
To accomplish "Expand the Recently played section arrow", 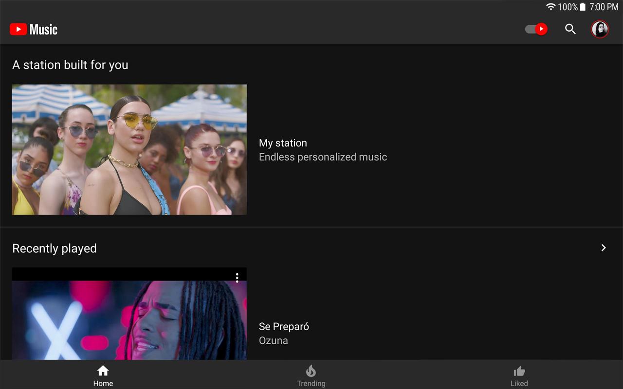I will tap(604, 248).
